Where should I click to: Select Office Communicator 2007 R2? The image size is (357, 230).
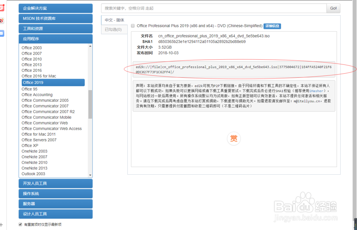(x=48, y=112)
